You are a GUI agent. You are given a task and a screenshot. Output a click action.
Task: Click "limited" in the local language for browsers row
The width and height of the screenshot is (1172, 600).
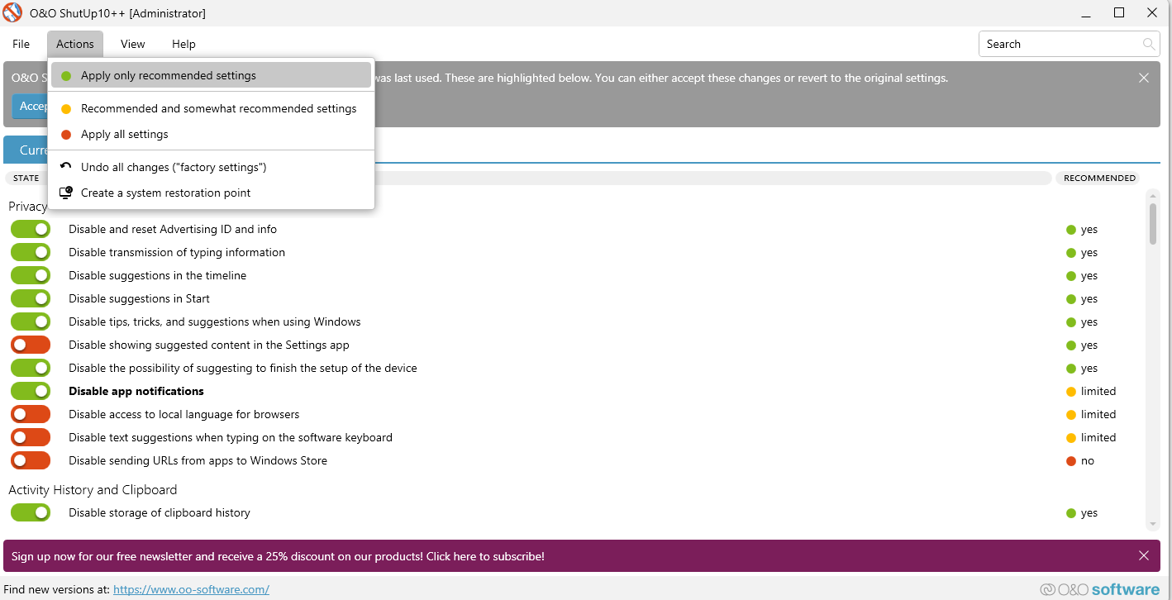[1098, 414]
